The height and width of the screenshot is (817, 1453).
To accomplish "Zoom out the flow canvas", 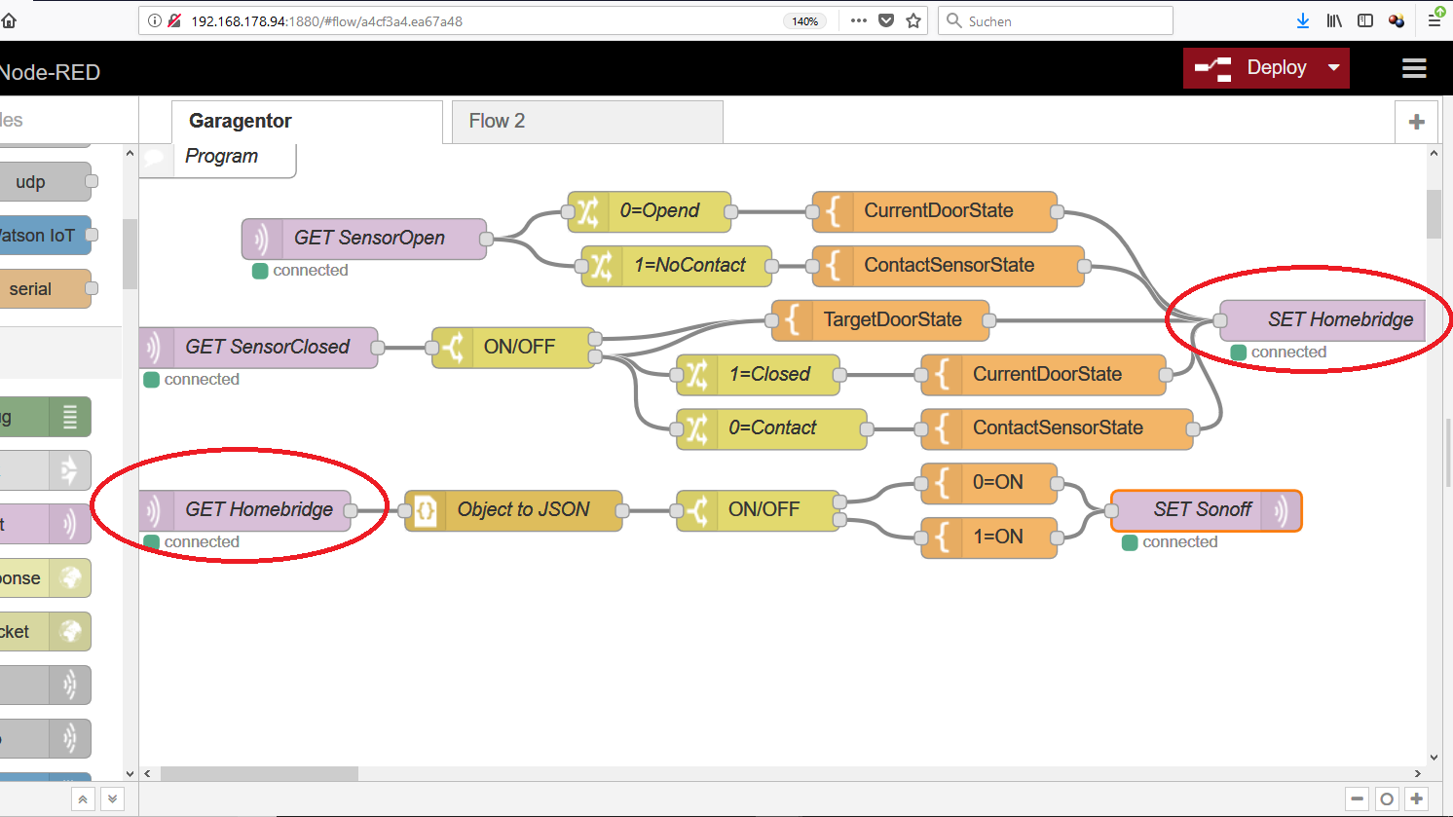I will (x=1358, y=799).
